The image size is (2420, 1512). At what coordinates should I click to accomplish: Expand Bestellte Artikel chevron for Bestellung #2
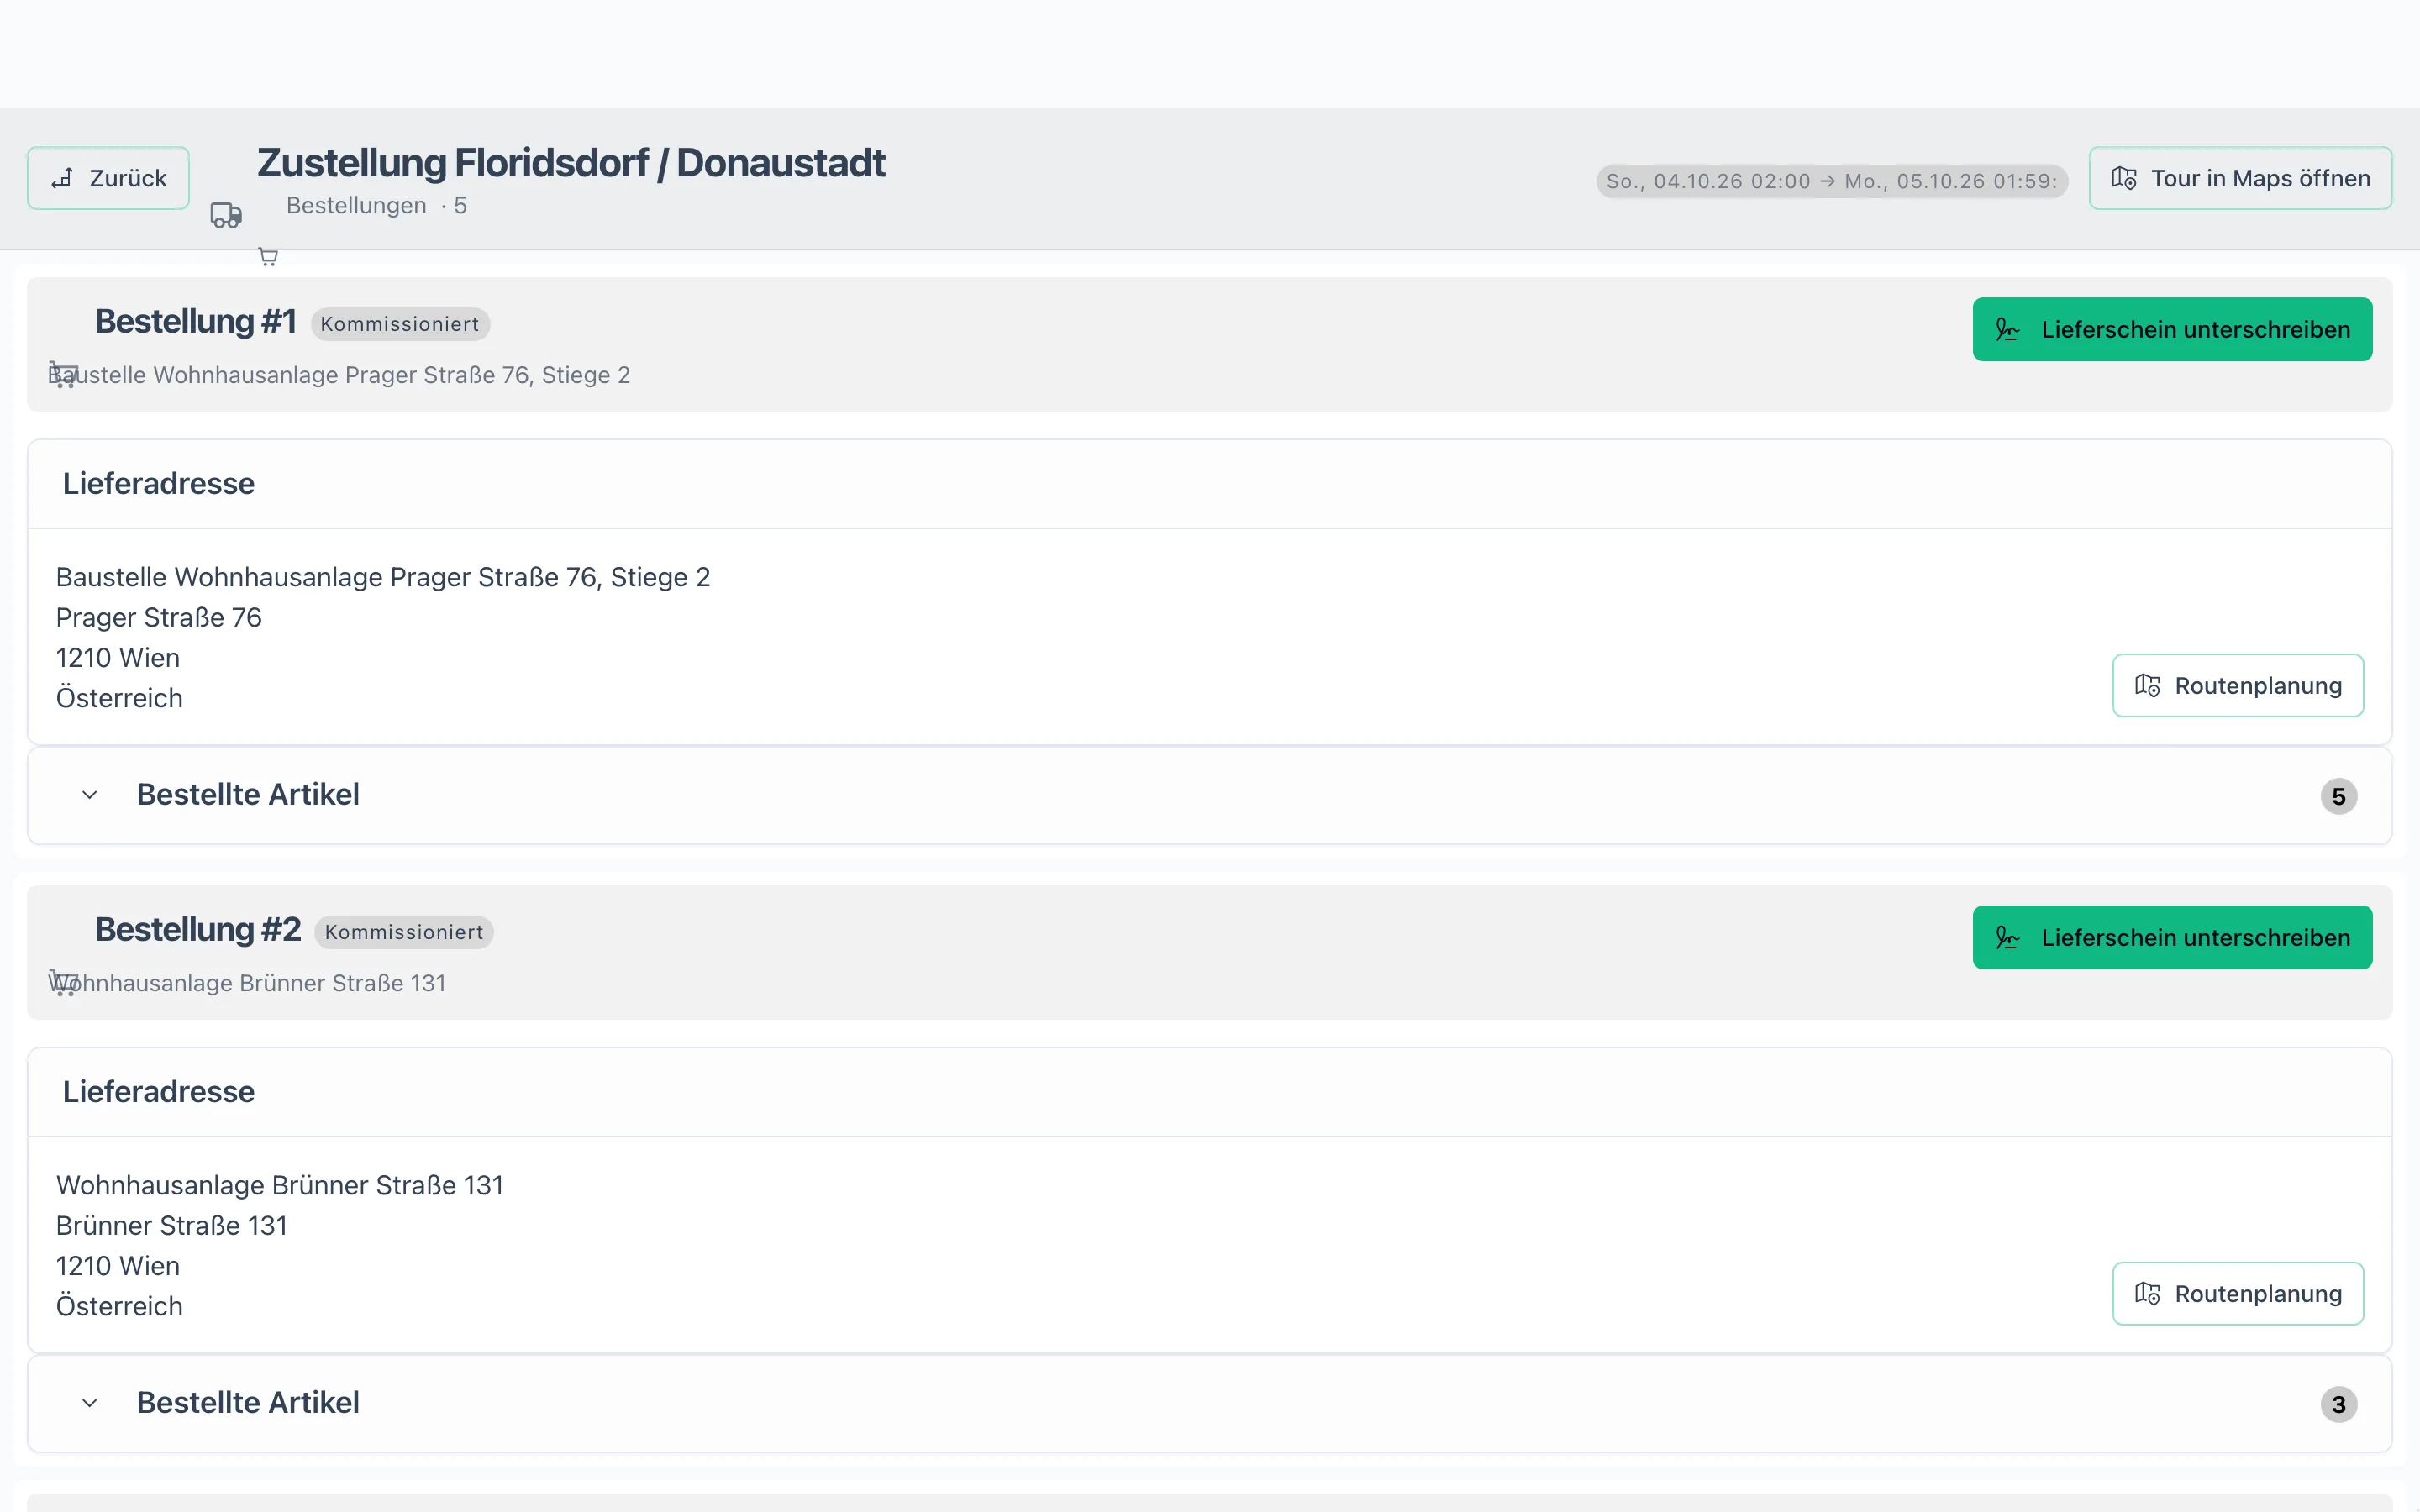coord(90,1403)
